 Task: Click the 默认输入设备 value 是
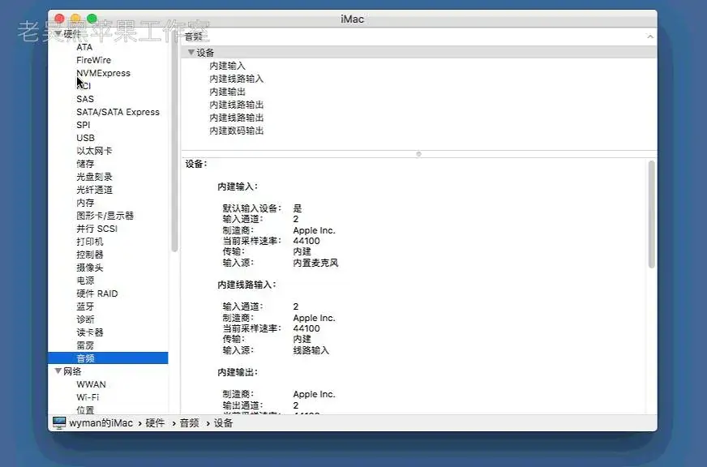298,208
